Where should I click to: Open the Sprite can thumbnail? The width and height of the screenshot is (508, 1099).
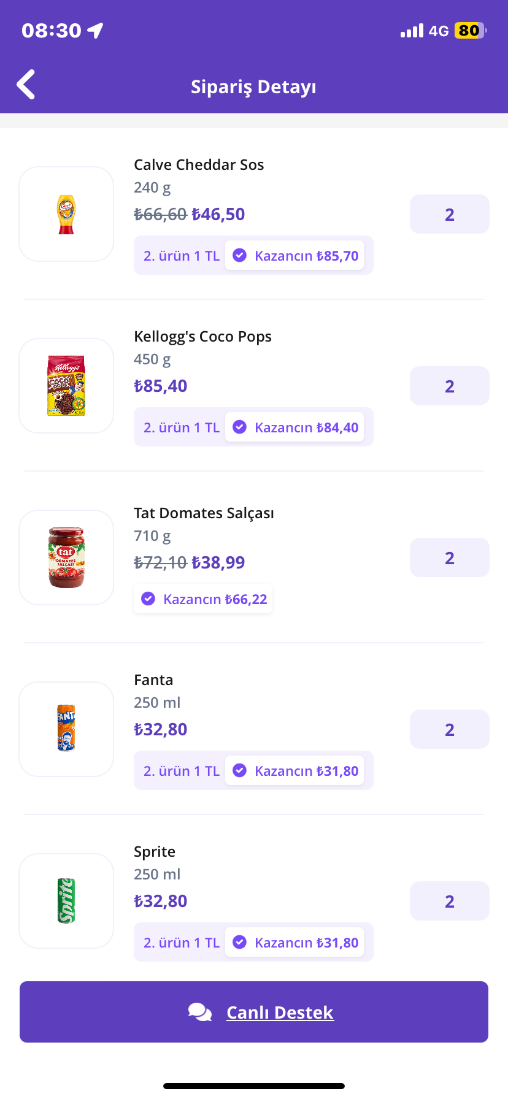pos(66,901)
